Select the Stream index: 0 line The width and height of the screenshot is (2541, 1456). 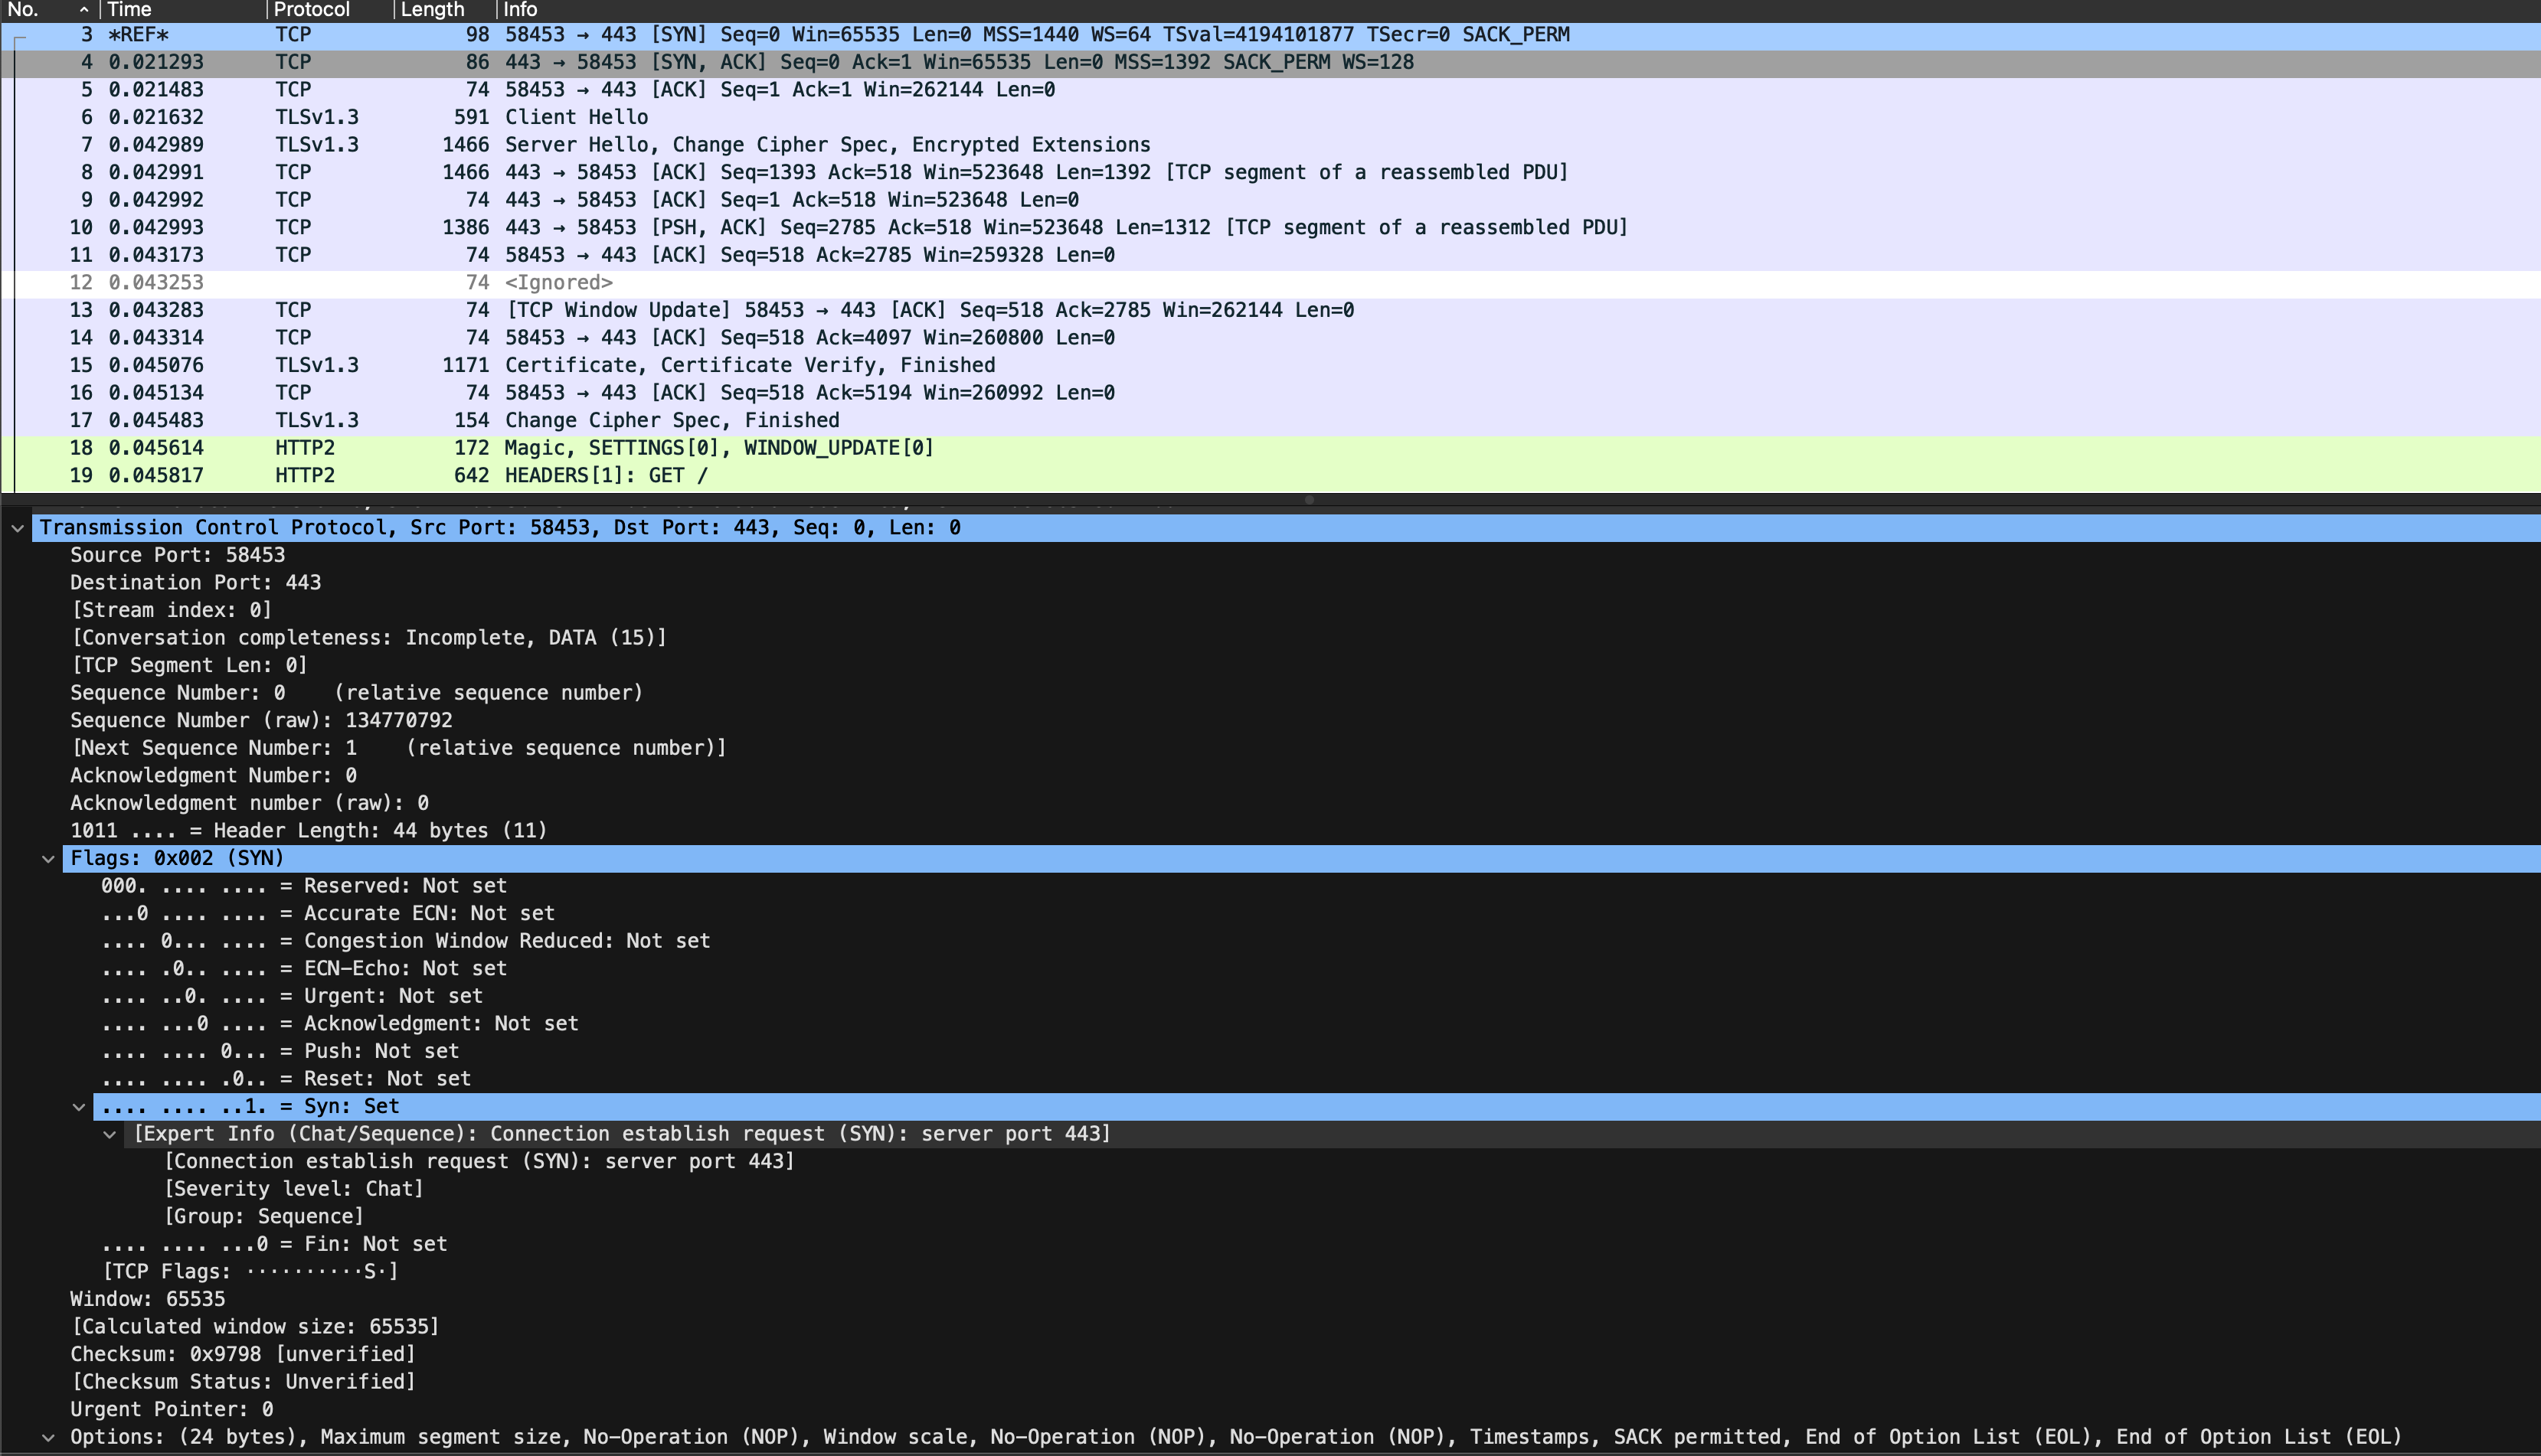(x=171, y=611)
